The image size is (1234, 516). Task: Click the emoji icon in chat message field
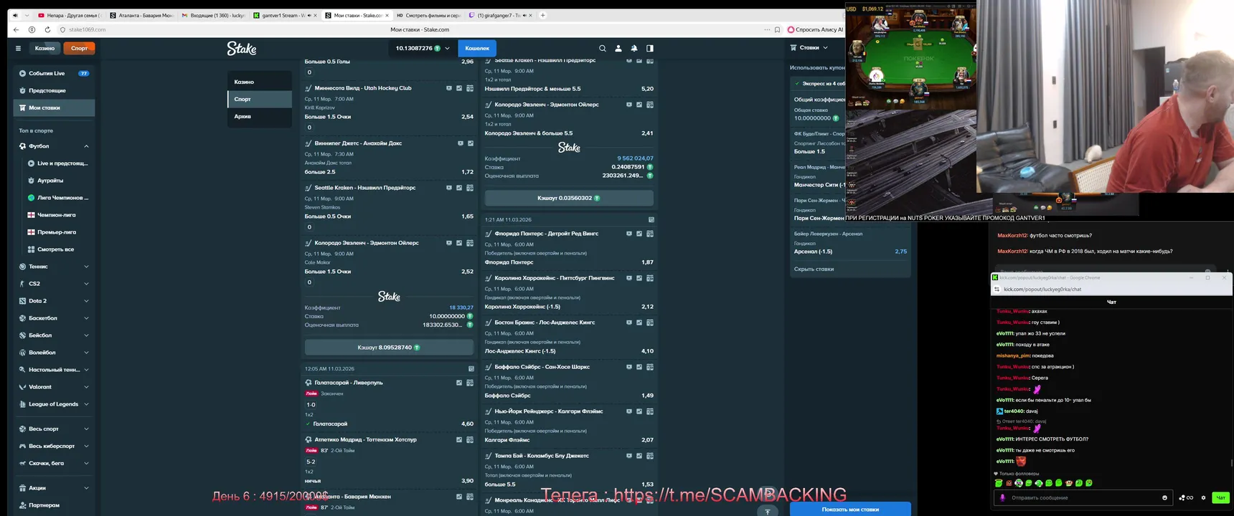[1164, 497]
